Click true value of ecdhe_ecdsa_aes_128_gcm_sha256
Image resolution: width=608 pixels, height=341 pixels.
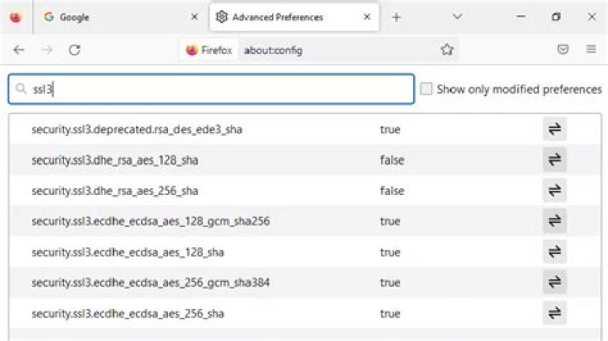point(390,221)
